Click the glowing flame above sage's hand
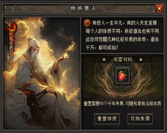 [66, 55]
